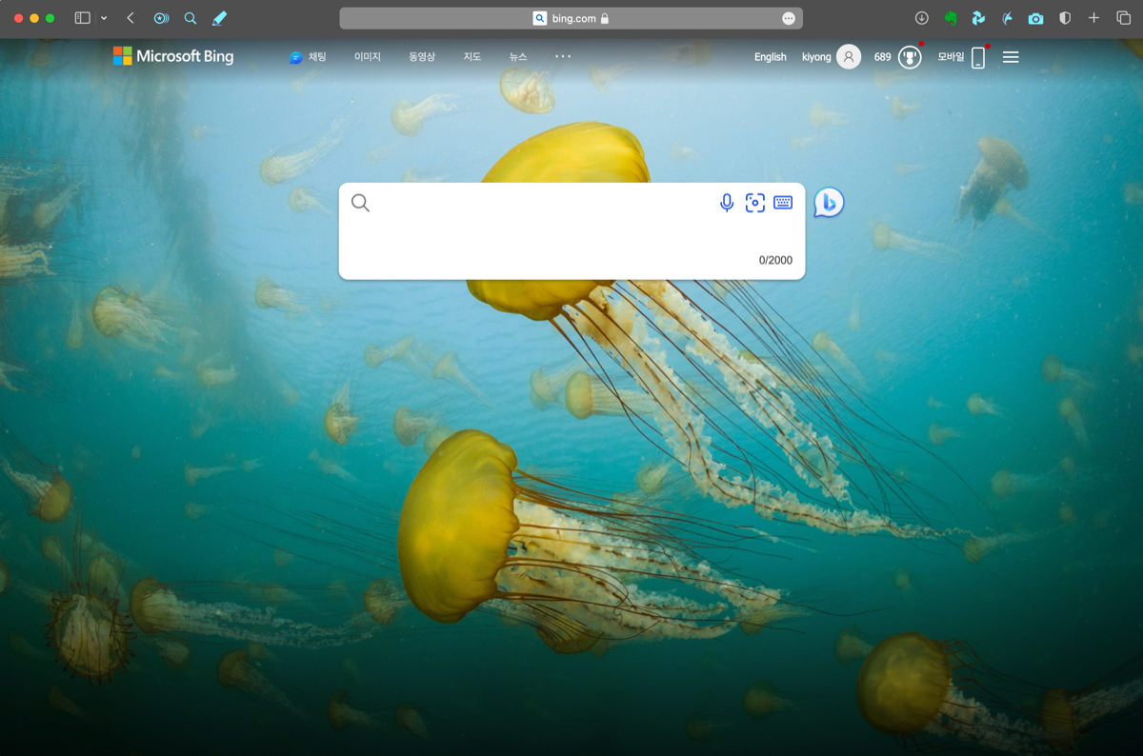Open the Bing hamburger settings menu

click(1011, 57)
